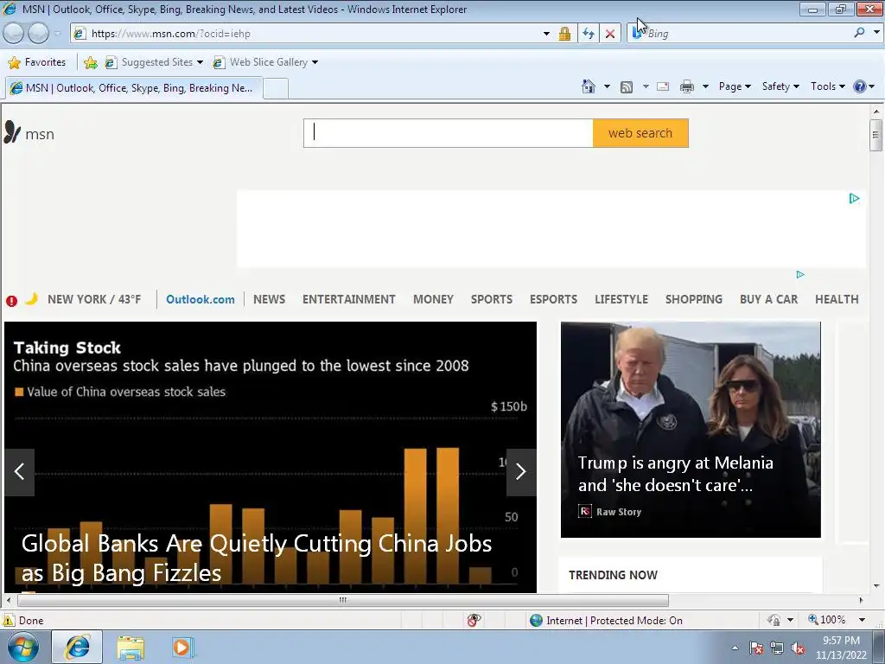Select the MSN browser tab
The image size is (885, 664).
[x=134, y=88]
